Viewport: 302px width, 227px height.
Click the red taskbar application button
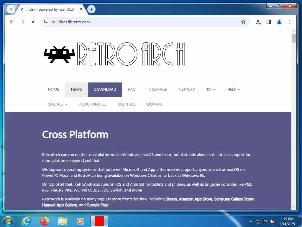pyautogui.click(x=99, y=221)
